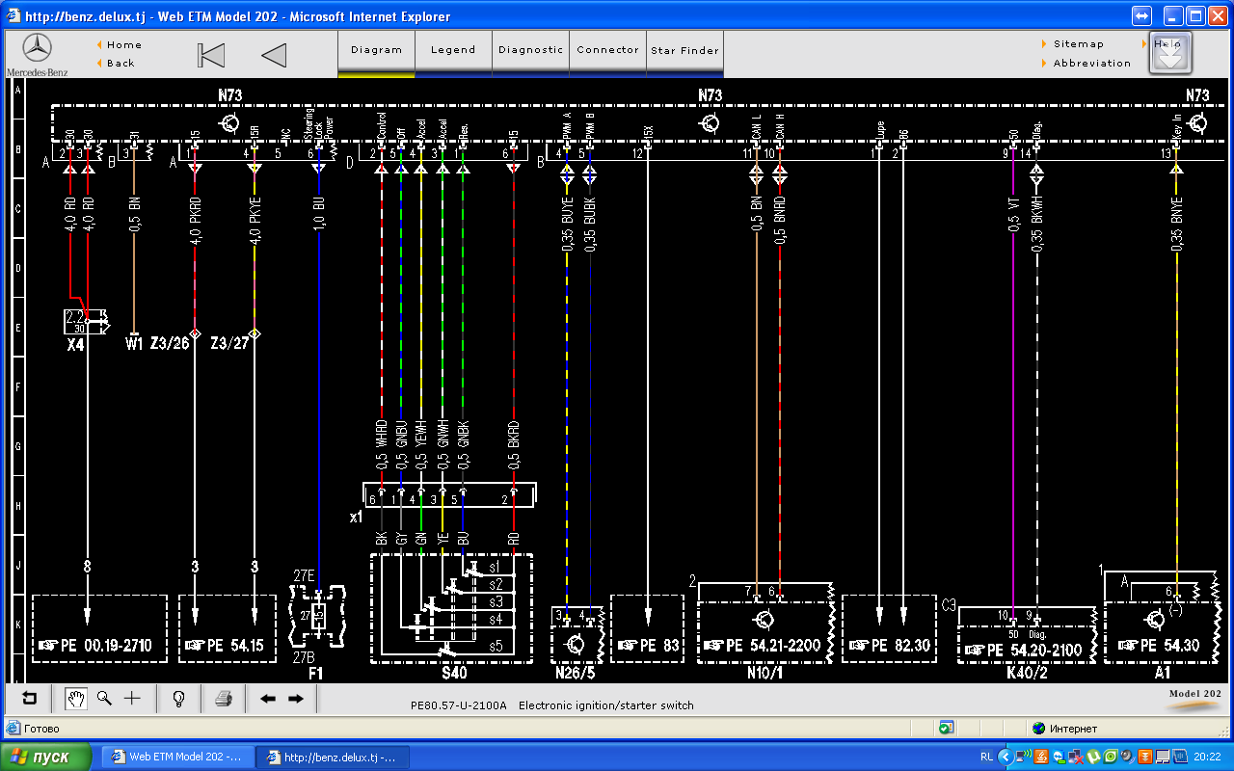The image size is (1234, 771).
Task: Click the K40/2 component label
Action: click(x=1029, y=673)
